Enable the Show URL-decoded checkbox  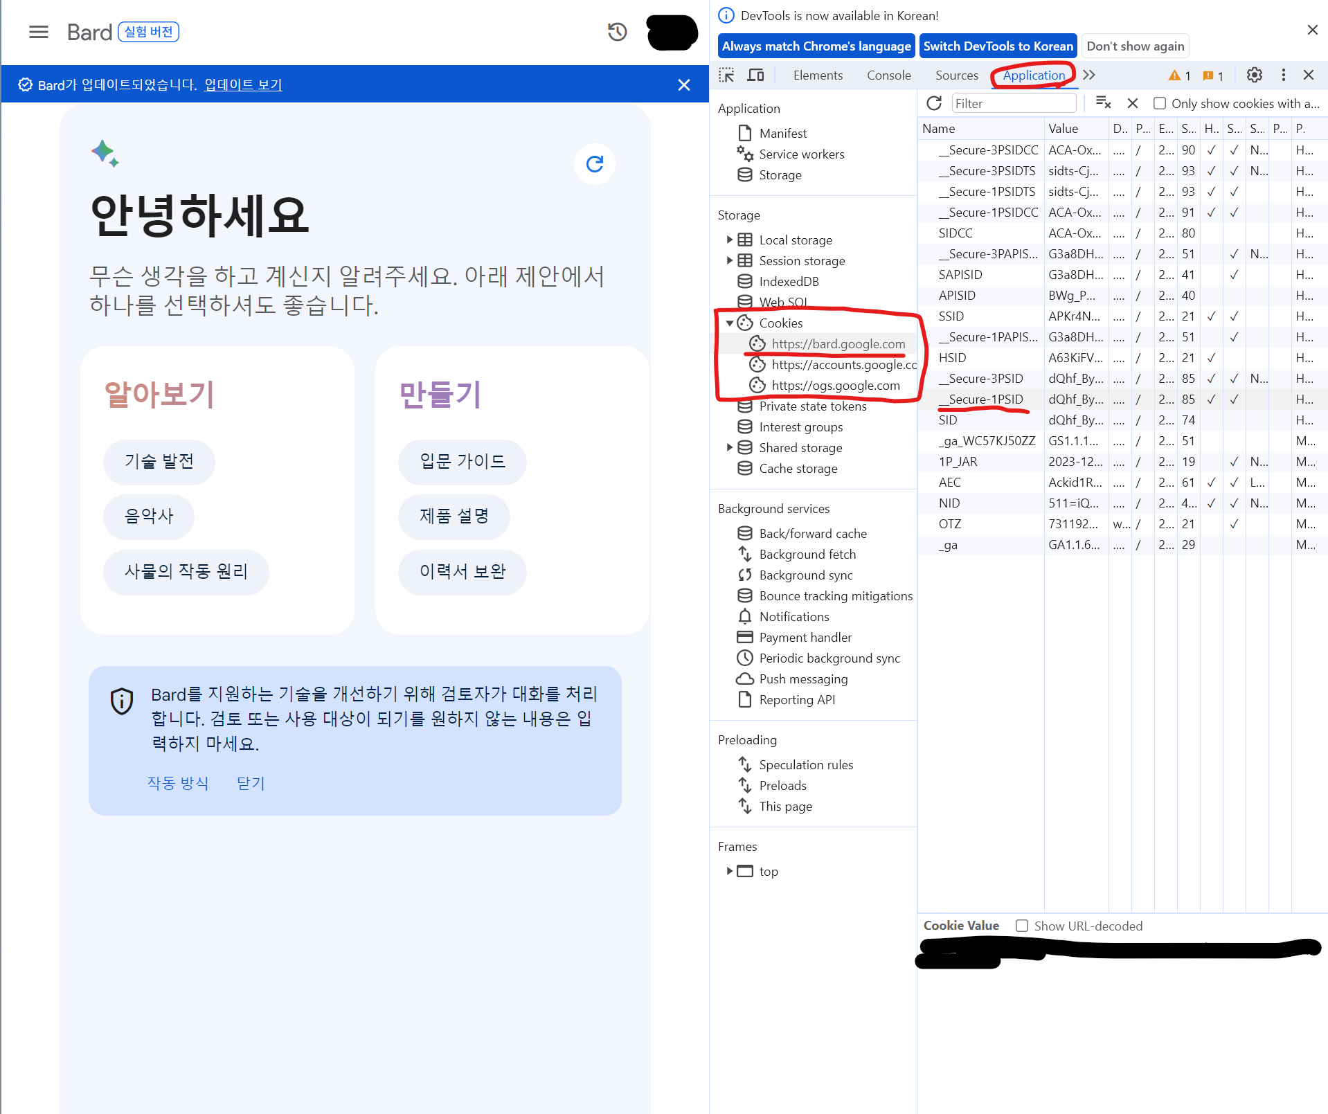click(1022, 926)
